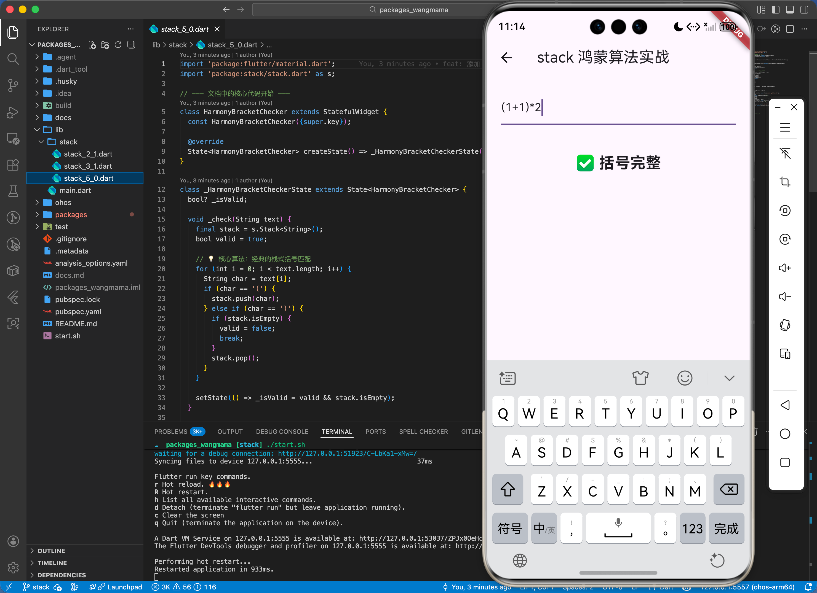817x593 pixels.
Task: Refresh the Explorer file tree
Action: [118, 45]
